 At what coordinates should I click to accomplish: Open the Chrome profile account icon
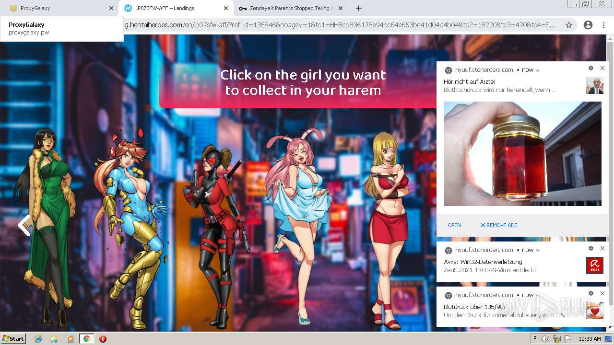click(588, 25)
